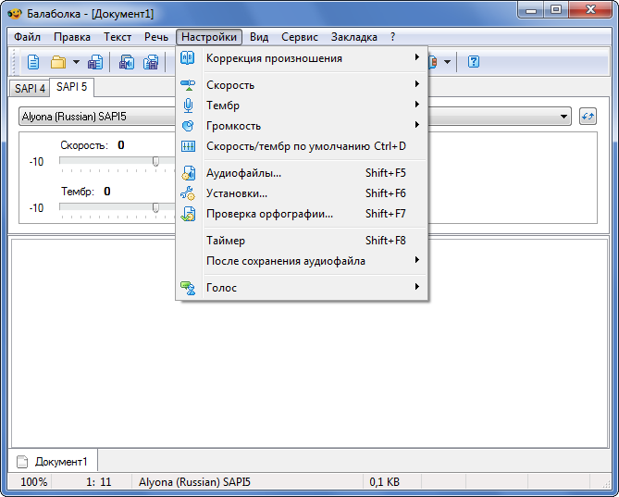Choose Скорость/тембр по умолчанию

(302, 146)
